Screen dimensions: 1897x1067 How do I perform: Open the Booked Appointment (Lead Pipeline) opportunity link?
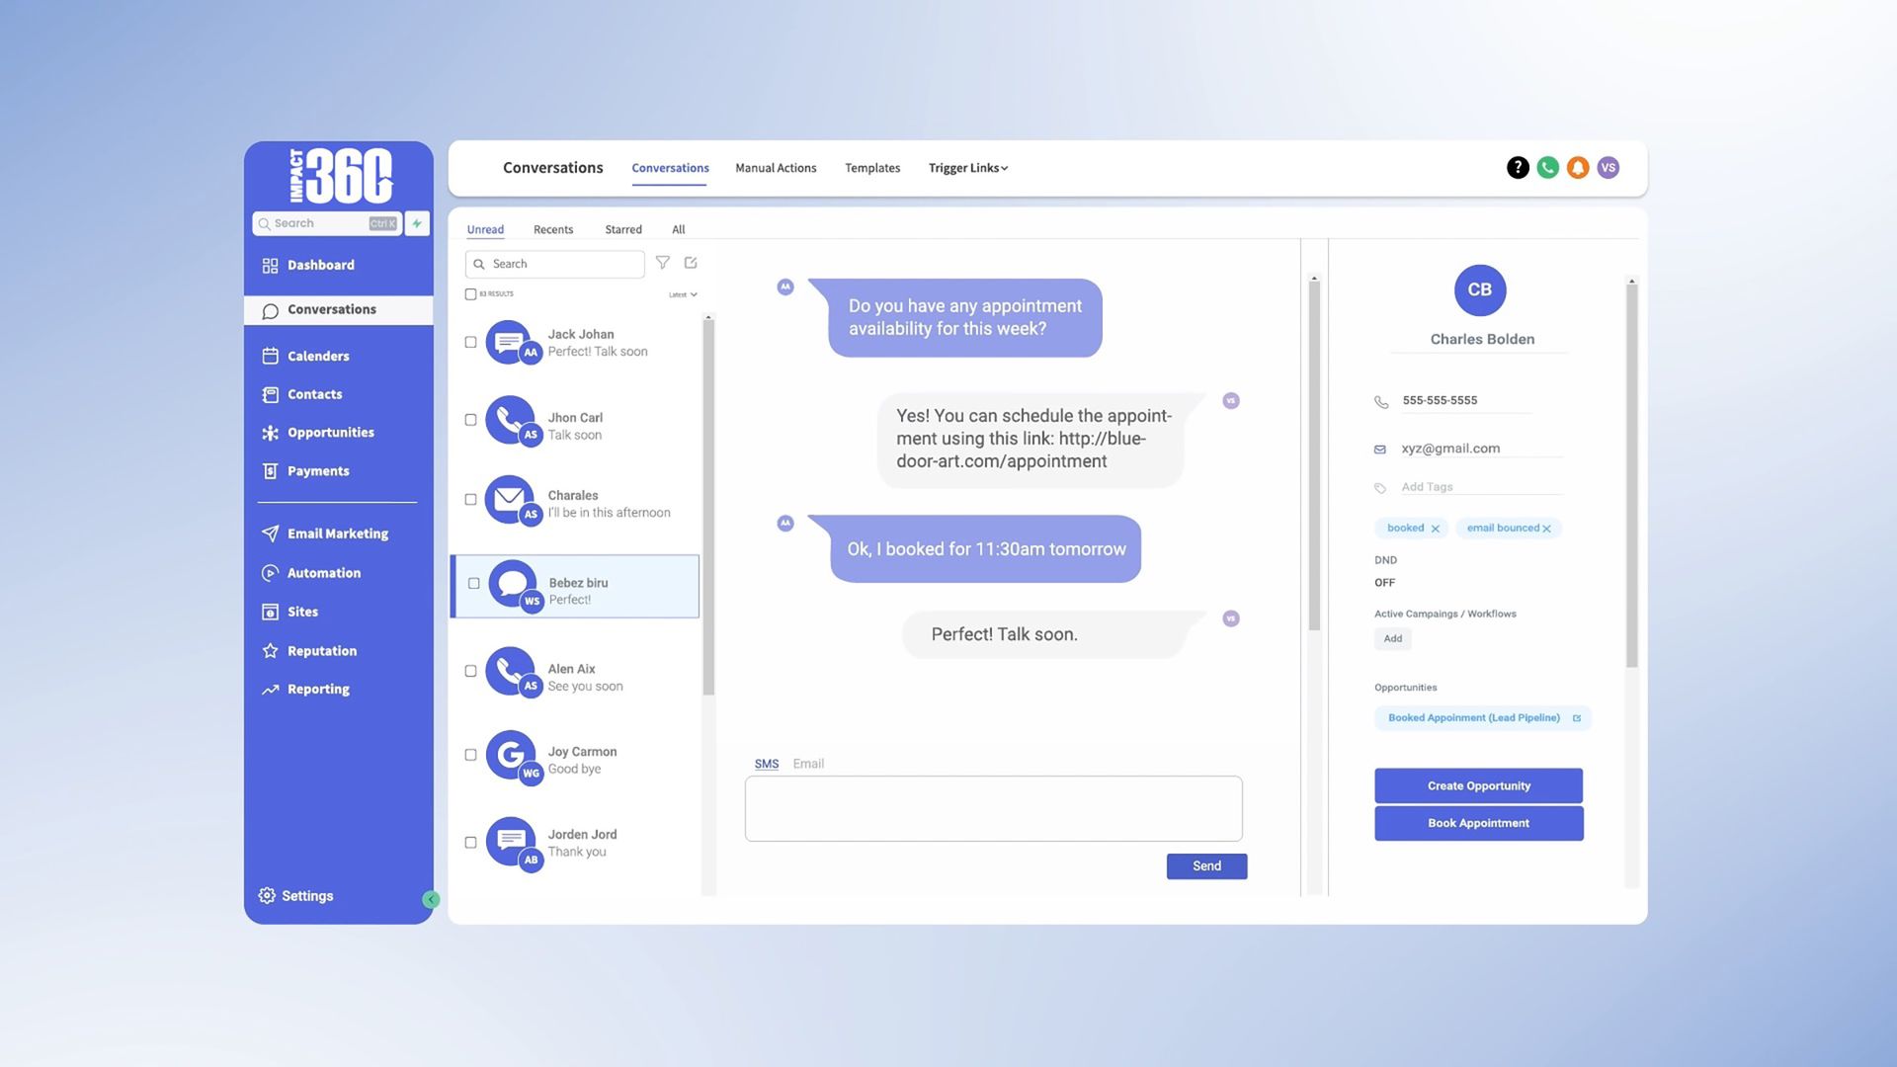pyautogui.click(x=1474, y=717)
